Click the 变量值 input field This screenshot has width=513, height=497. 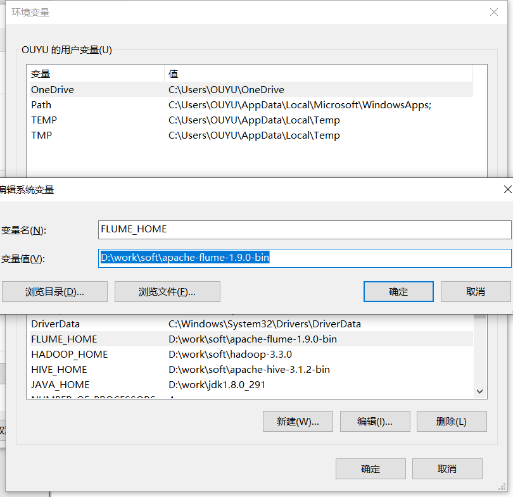(253, 258)
